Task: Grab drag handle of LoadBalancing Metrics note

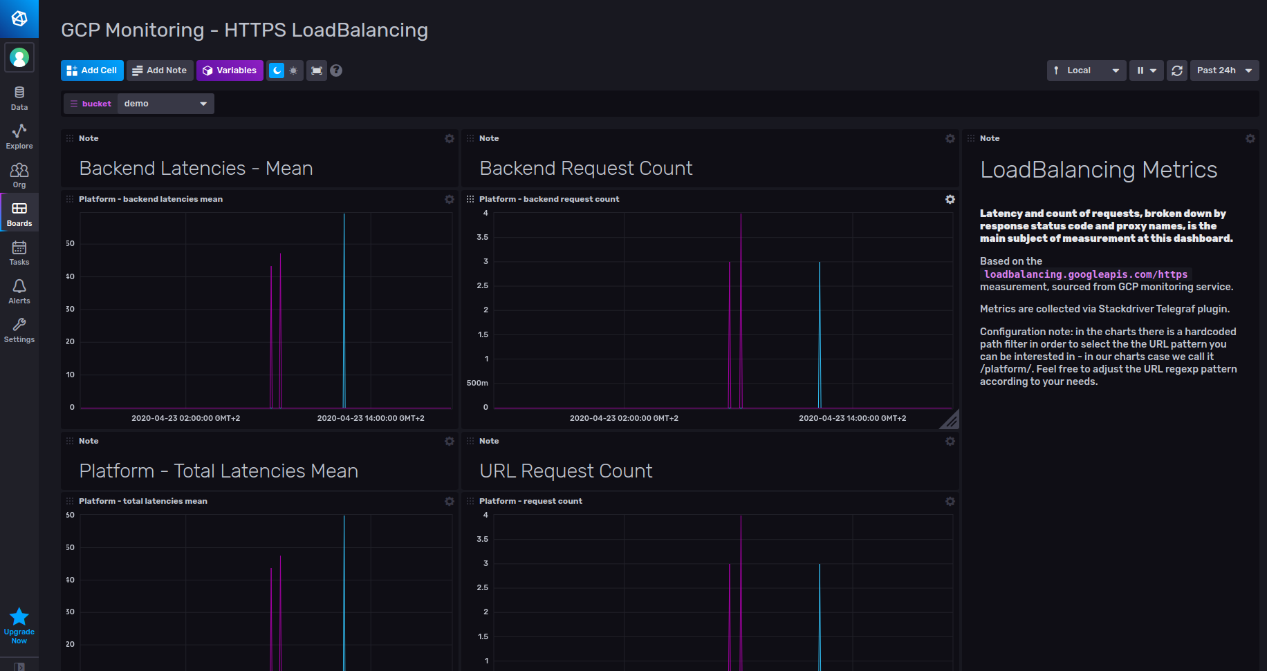Action: click(971, 138)
